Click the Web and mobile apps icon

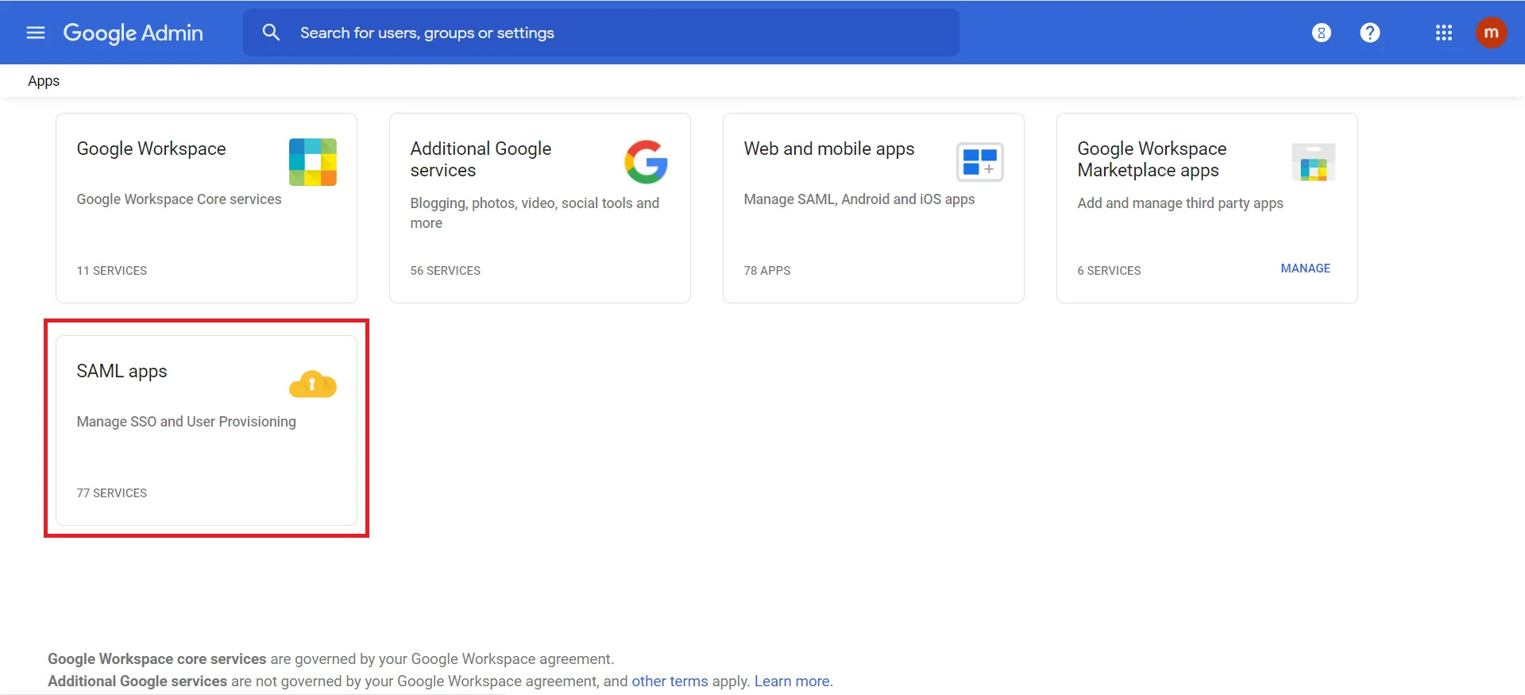point(979,162)
